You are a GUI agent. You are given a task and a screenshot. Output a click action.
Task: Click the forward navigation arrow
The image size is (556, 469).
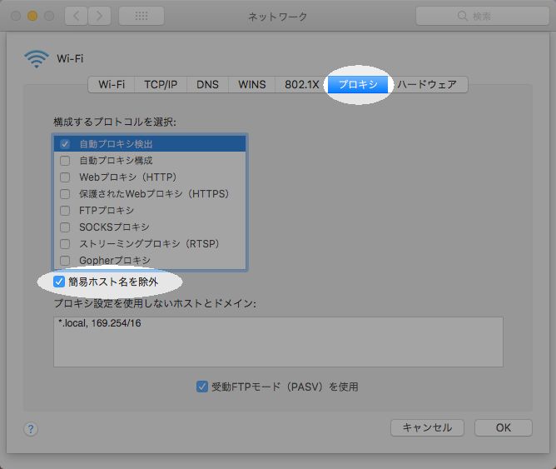99,16
